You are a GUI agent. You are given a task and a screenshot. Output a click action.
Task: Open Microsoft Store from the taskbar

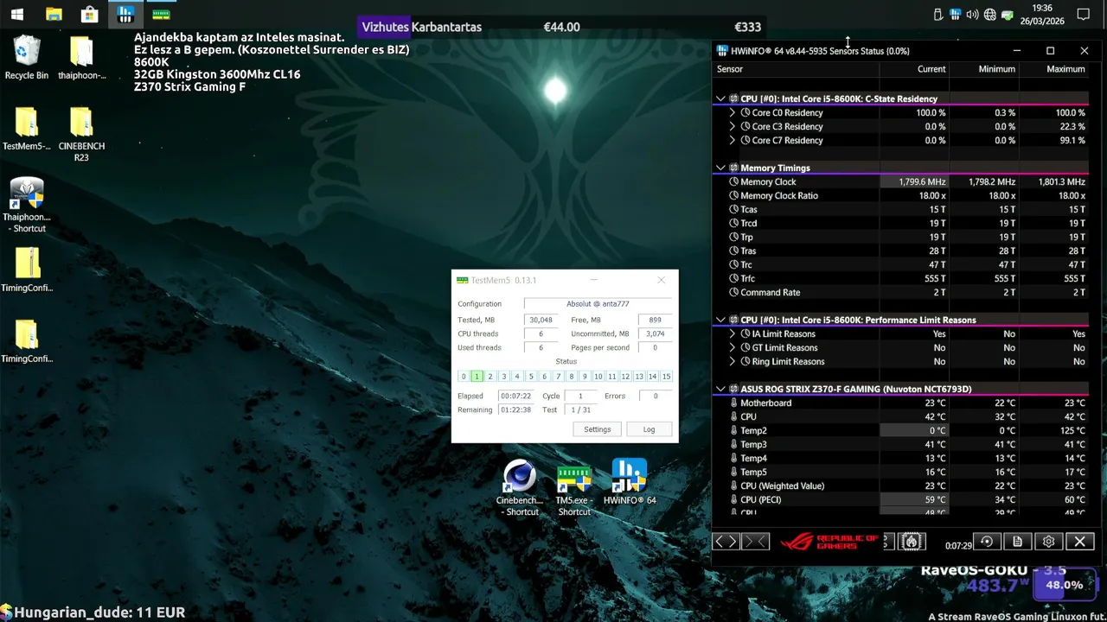click(x=89, y=15)
